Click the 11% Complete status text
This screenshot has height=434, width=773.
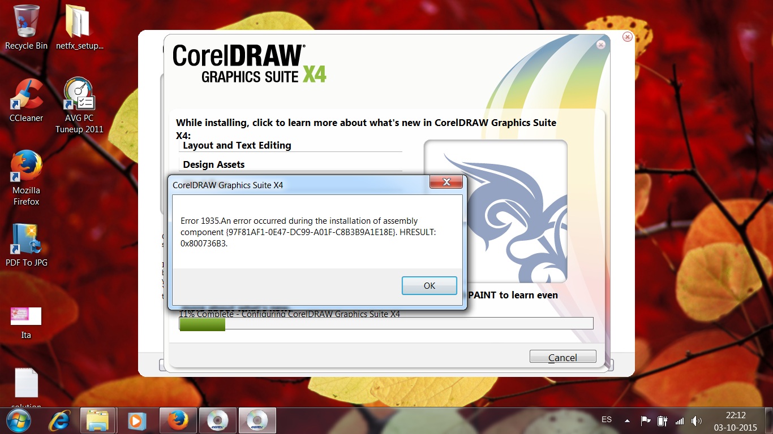pos(289,314)
